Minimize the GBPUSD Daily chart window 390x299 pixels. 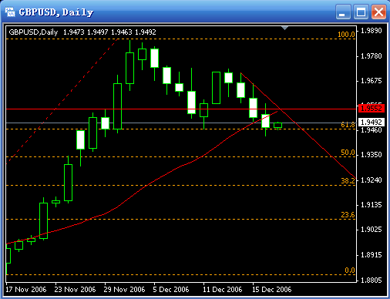point(343,12)
